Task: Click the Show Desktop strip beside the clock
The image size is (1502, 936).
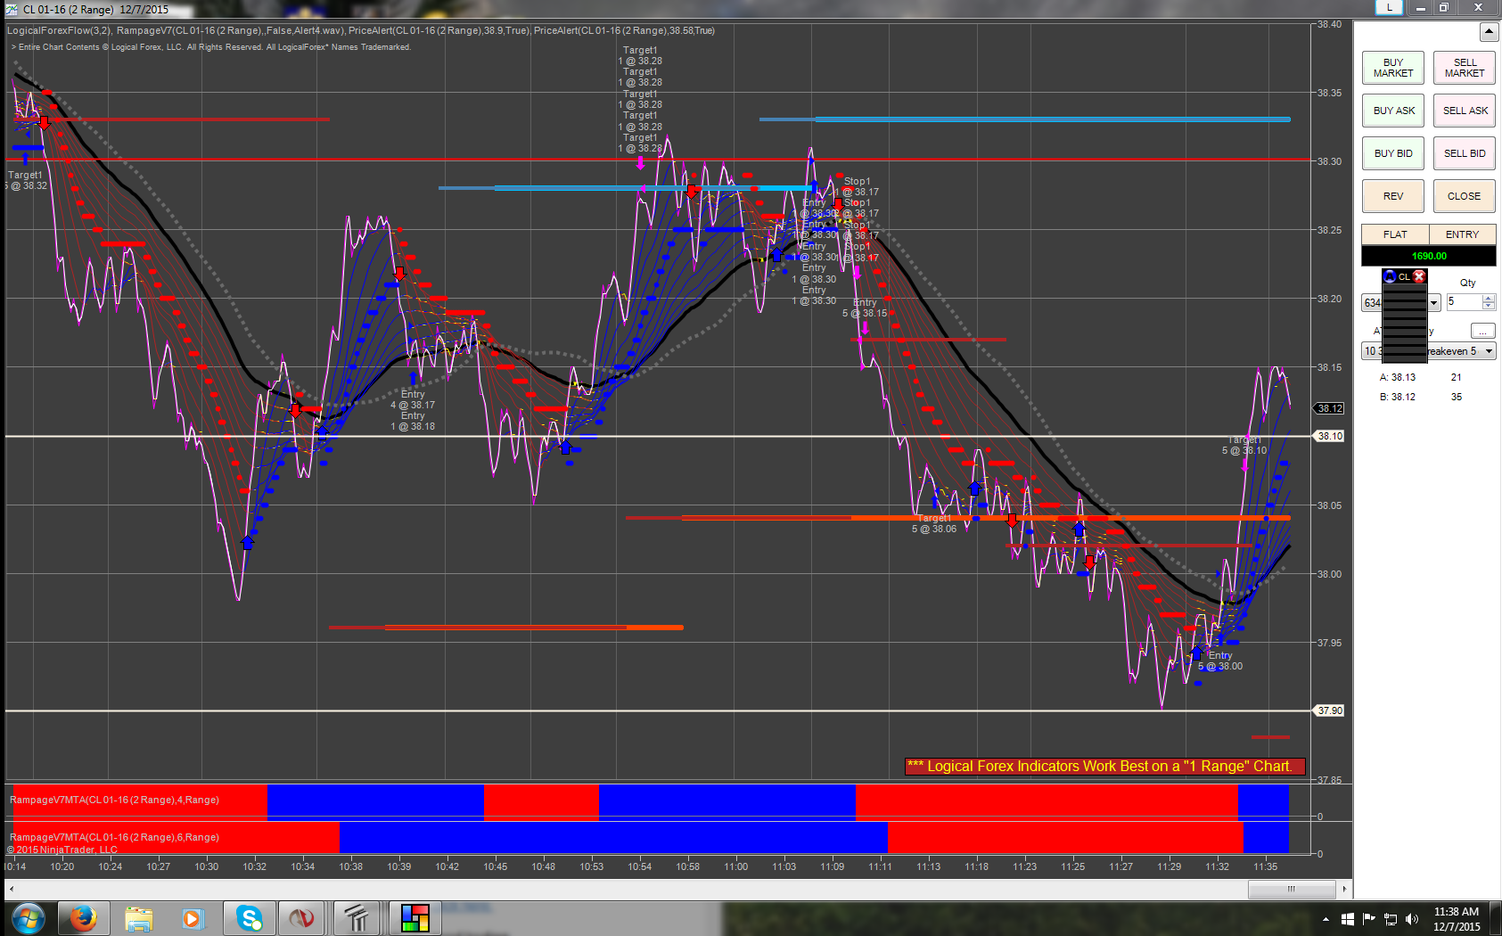Action: point(1496,919)
